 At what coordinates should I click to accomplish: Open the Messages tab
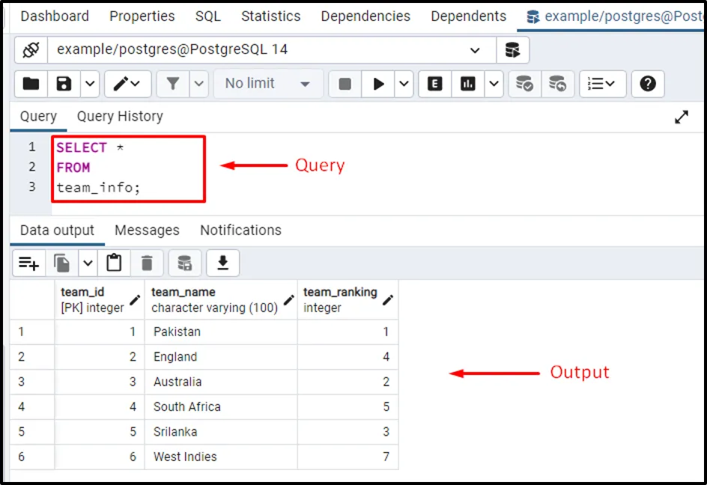coord(147,230)
